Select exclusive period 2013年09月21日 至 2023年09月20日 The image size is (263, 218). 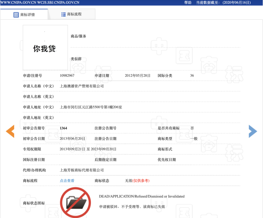(x=88, y=149)
